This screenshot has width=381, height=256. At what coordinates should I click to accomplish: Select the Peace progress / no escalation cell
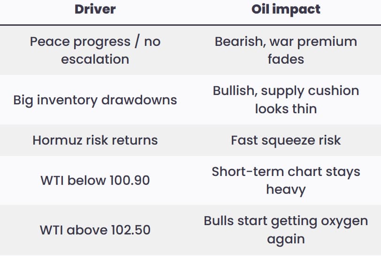[95, 50]
